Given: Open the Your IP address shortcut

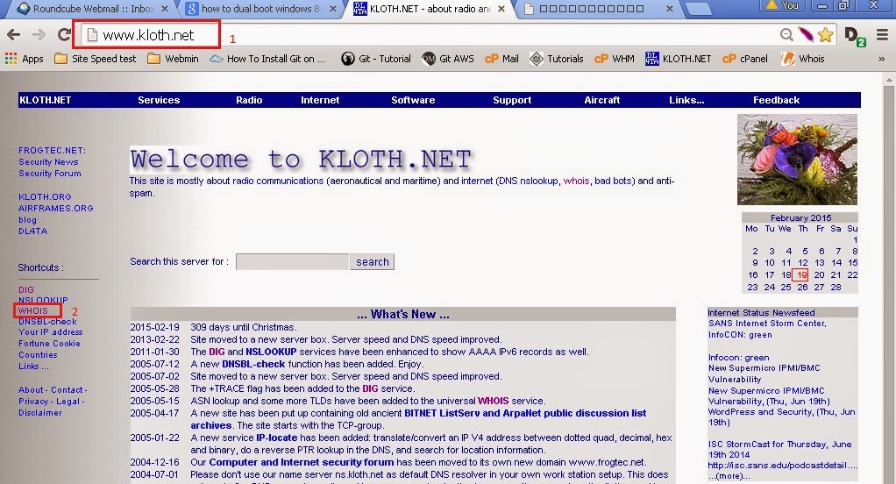Looking at the screenshot, I should coord(50,332).
